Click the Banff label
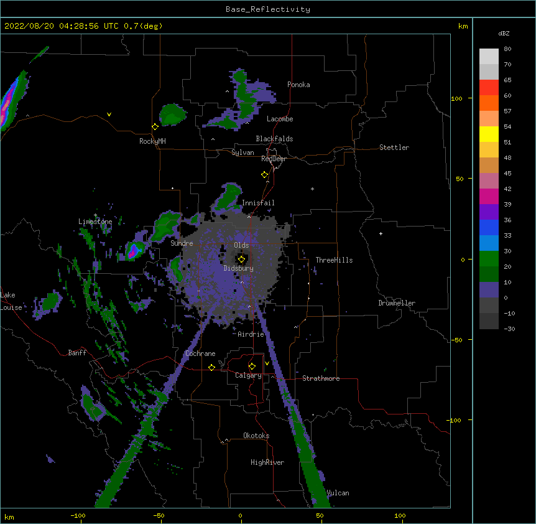Screen dimensions: 536x524 tap(77, 353)
